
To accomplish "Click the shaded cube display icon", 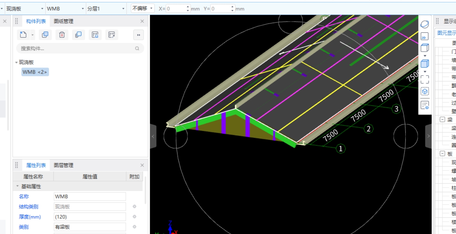I will coord(425,64).
